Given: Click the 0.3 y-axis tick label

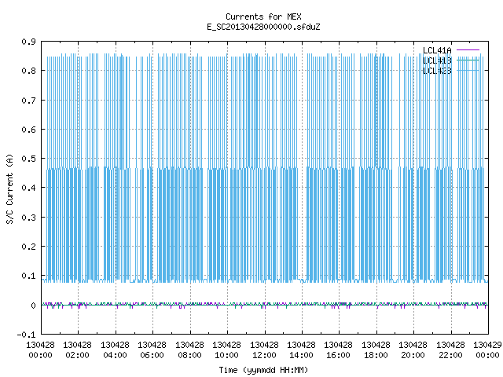Looking at the screenshot, I should click(x=28, y=218).
